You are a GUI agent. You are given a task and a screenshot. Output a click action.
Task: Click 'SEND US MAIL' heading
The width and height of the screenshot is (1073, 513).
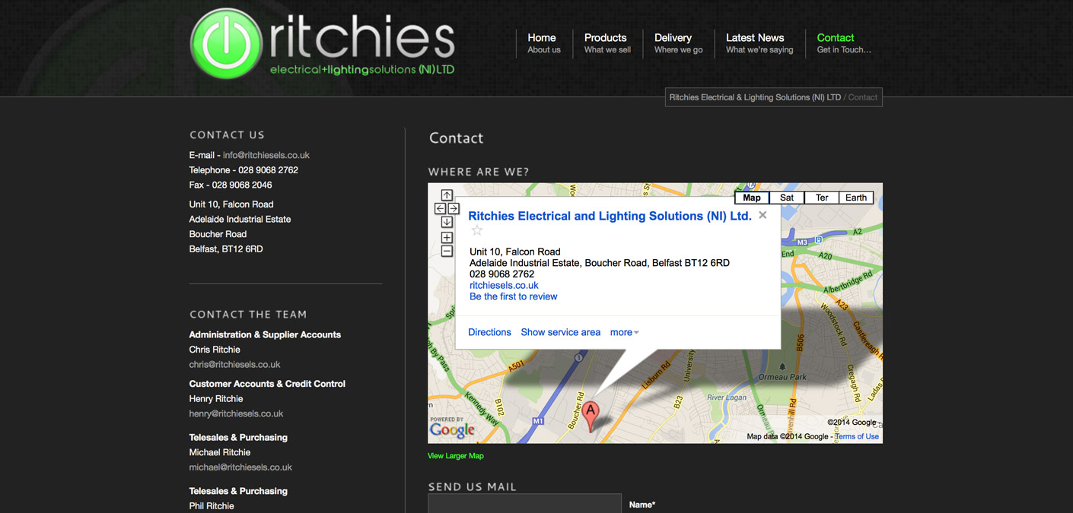click(x=473, y=486)
